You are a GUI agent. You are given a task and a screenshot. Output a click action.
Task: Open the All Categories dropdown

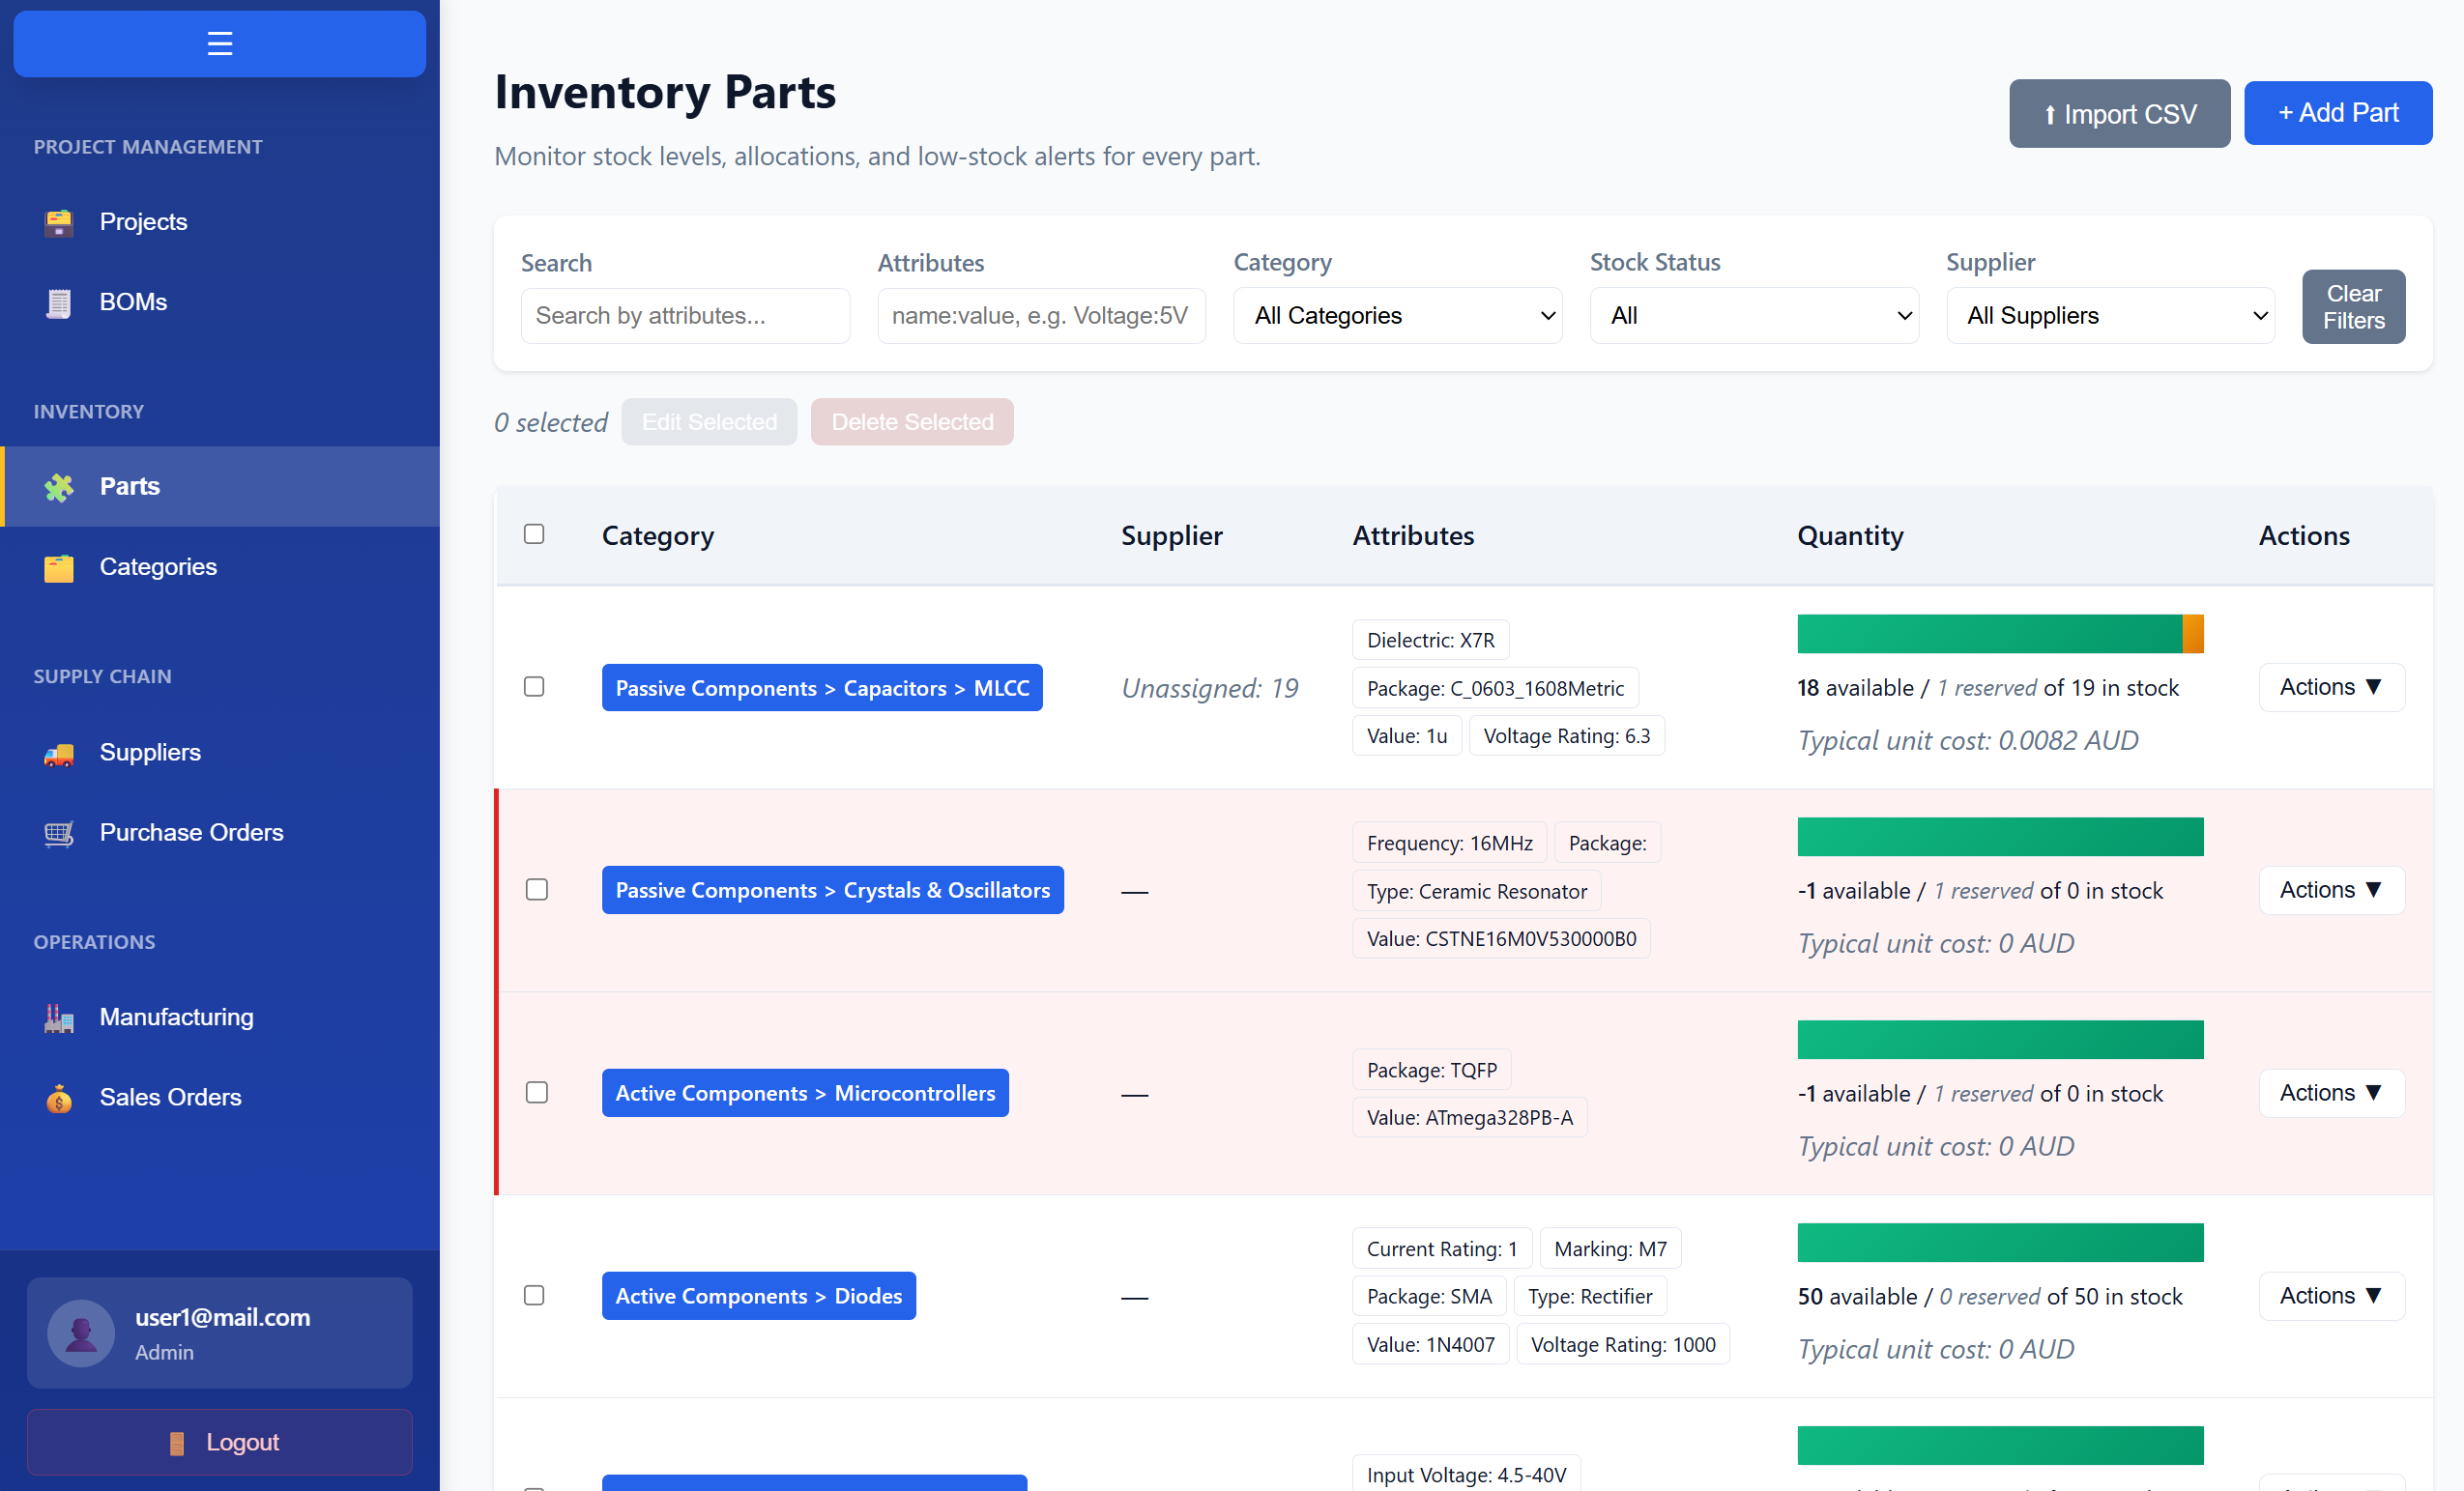tap(1397, 315)
